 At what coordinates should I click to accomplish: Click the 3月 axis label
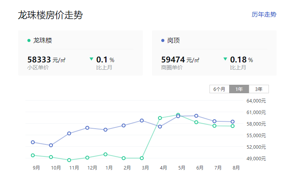145,168
